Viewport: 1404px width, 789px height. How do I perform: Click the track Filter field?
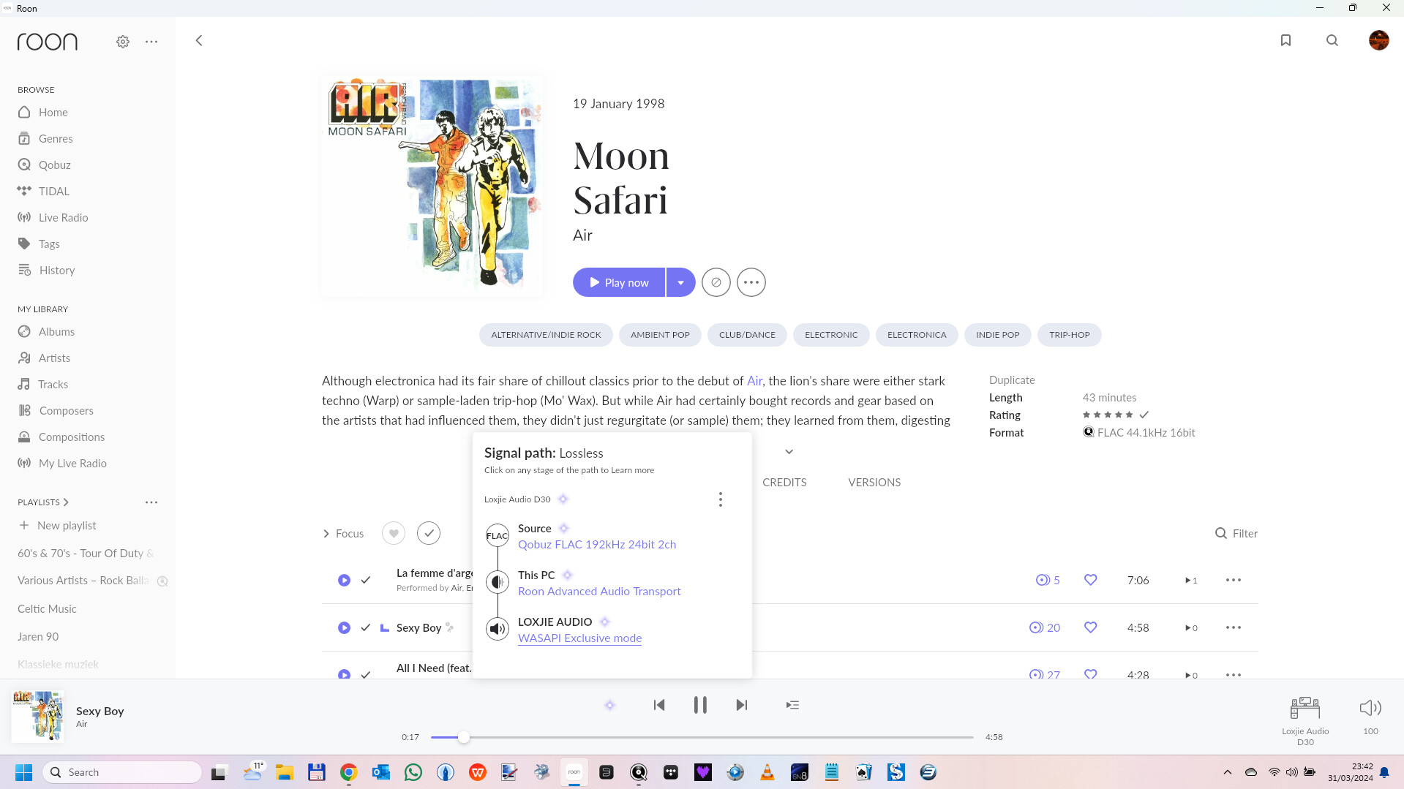click(1236, 534)
